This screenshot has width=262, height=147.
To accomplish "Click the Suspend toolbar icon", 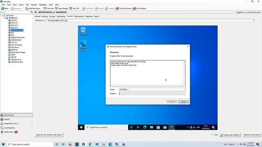I will click(106, 8).
